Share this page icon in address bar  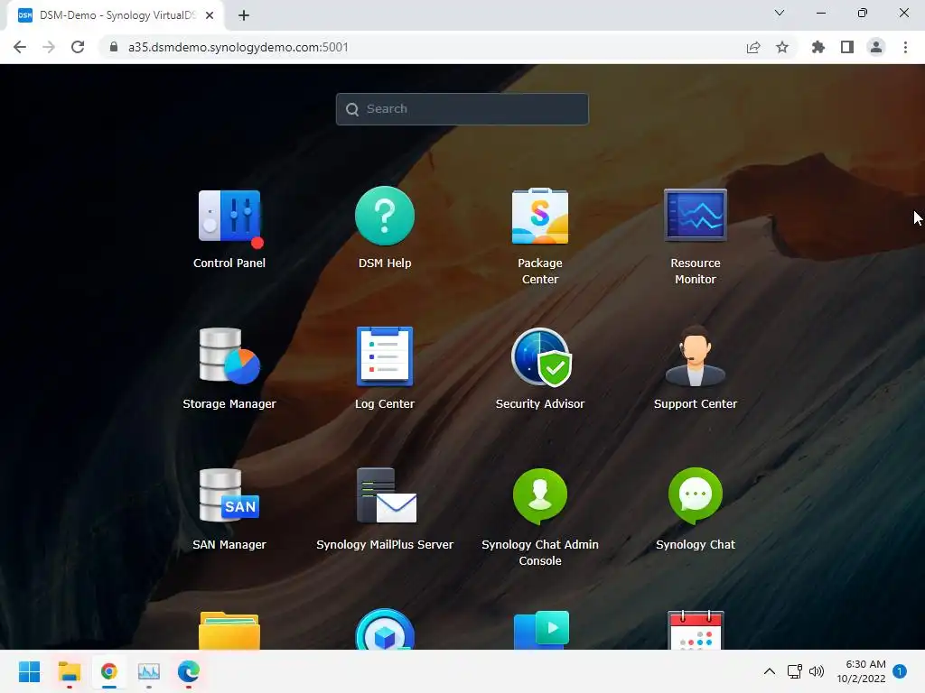[x=753, y=47]
